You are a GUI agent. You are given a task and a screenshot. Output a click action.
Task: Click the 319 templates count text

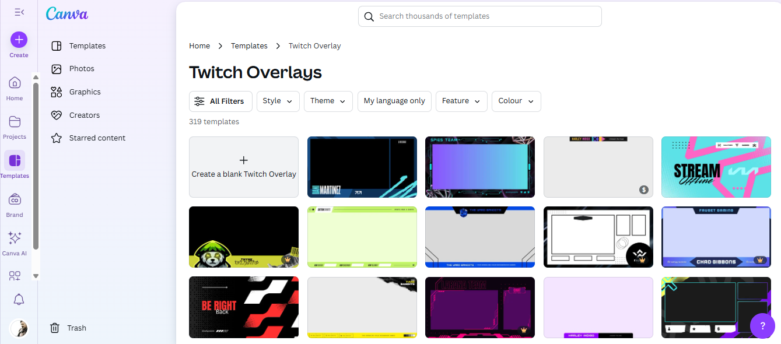pyautogui.click(x=214, y=122)
